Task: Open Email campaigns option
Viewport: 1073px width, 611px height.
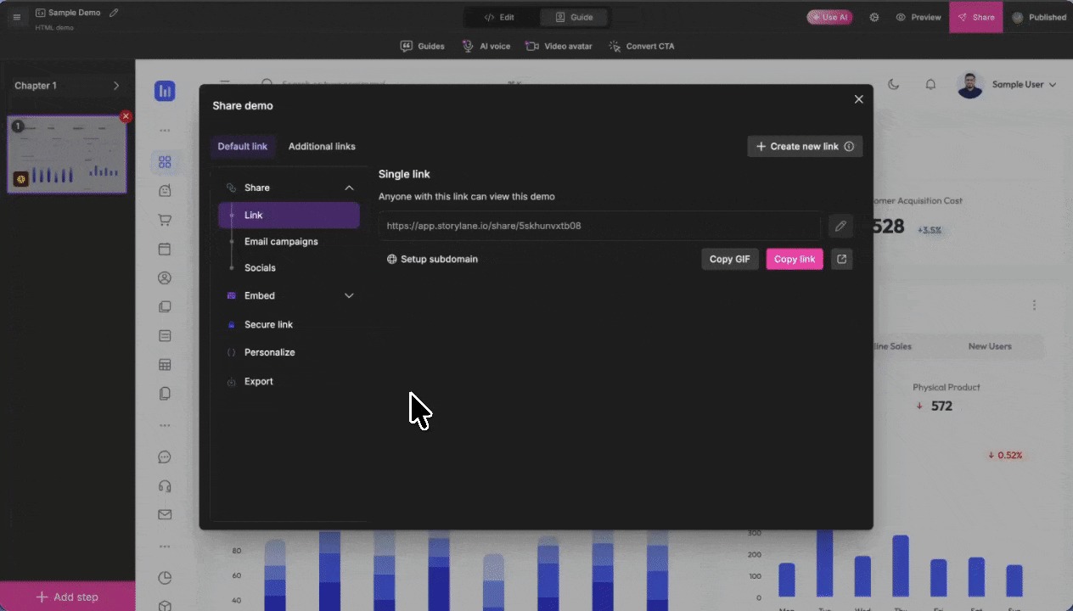Action: (281, 242)
